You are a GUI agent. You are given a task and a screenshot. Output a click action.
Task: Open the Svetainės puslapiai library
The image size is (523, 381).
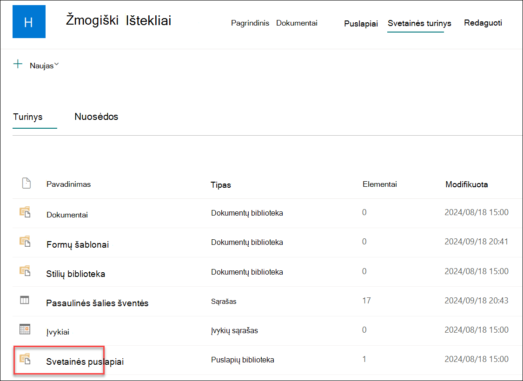[x=85, y=361]
